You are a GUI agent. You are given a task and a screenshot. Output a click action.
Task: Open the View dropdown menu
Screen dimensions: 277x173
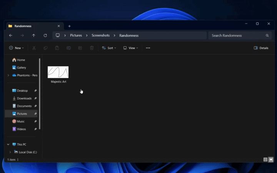pos(130,48)
